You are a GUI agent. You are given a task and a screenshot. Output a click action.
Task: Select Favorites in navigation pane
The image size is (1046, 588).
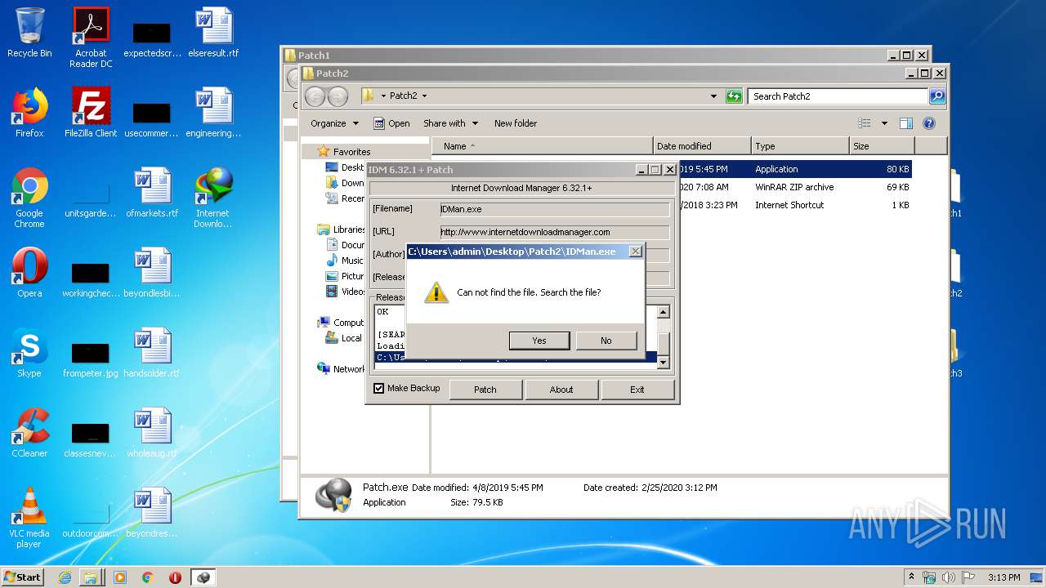[351, 152]
